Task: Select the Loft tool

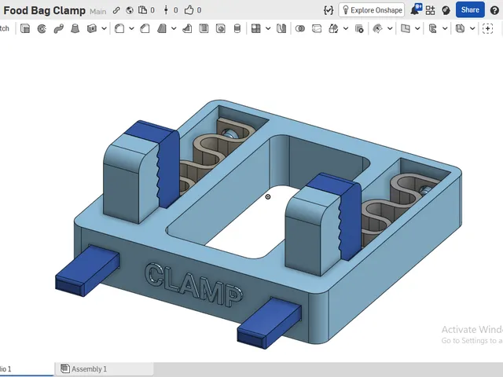Action: [x=75, y=29]
